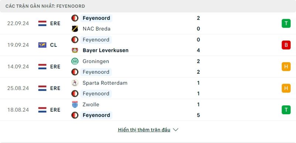Open the 14.09.24 Groningen match row
The height and width of the screenshot is (143, 296).
(x=148, y=67)
